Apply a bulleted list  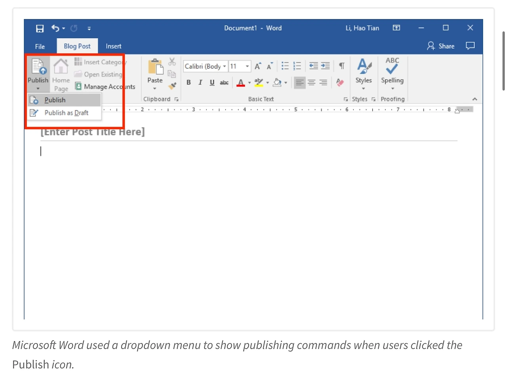285,66
